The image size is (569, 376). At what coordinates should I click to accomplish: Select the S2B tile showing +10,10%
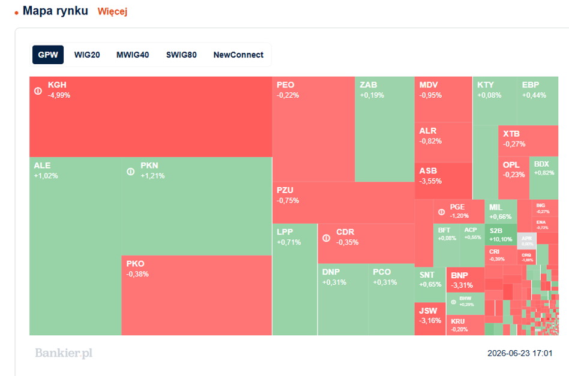click(501, 234)
